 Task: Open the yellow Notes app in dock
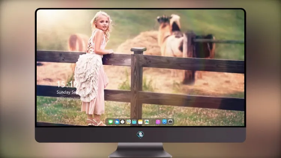pos(140,122)
